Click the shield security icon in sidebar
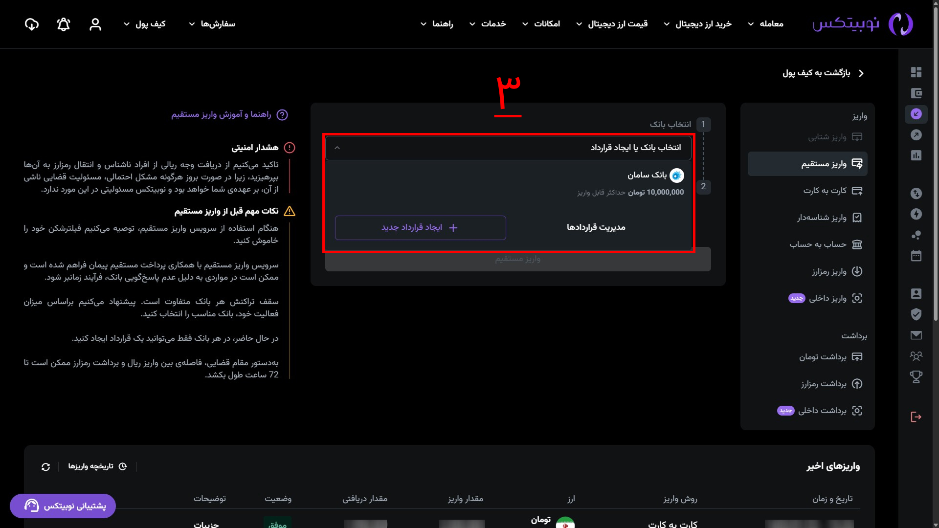This screenshot has width=939, height=528. tap(916, 314)
